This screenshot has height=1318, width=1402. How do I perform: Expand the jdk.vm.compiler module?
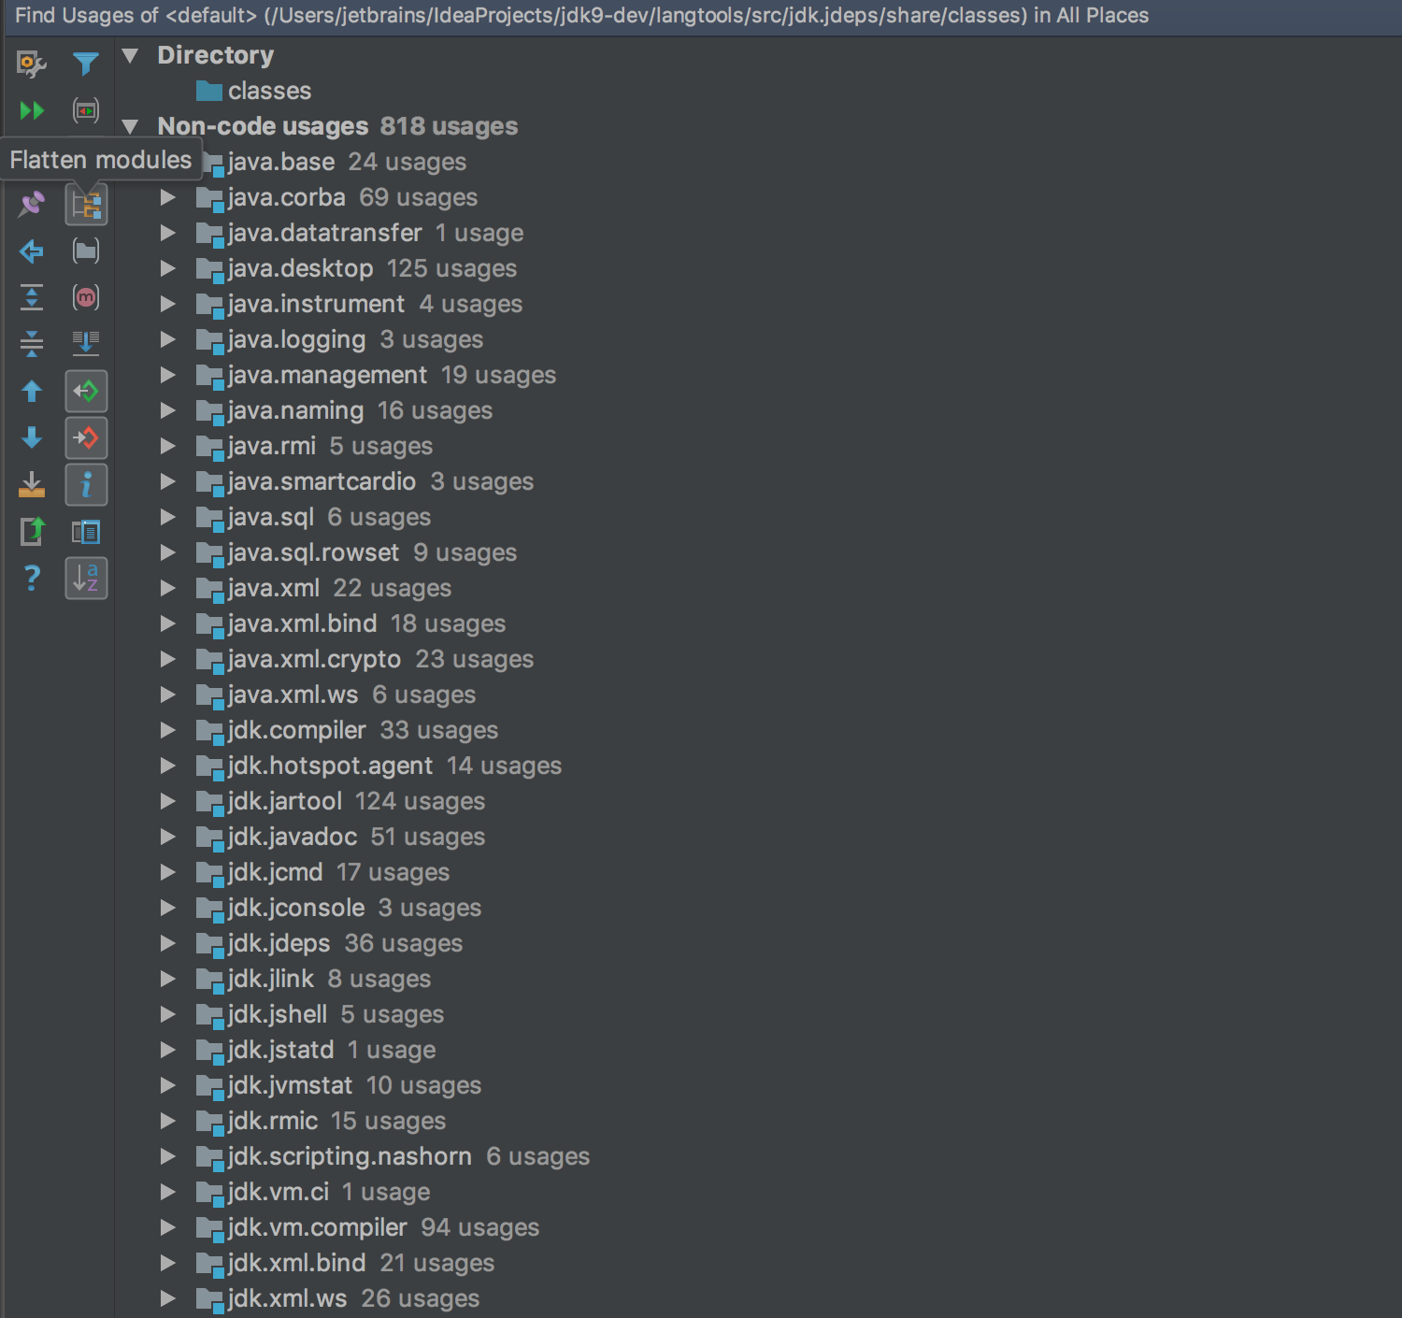pos(168,1227)
